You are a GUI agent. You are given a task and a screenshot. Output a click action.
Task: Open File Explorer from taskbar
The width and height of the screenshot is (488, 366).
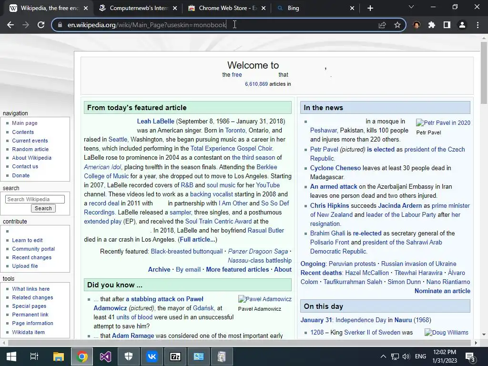(x=58, y=356)
